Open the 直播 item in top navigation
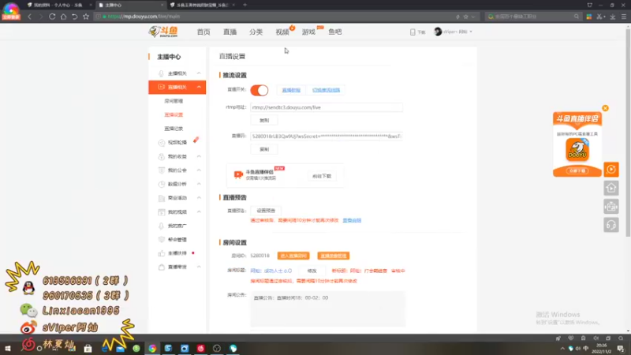 coord(230,32)
